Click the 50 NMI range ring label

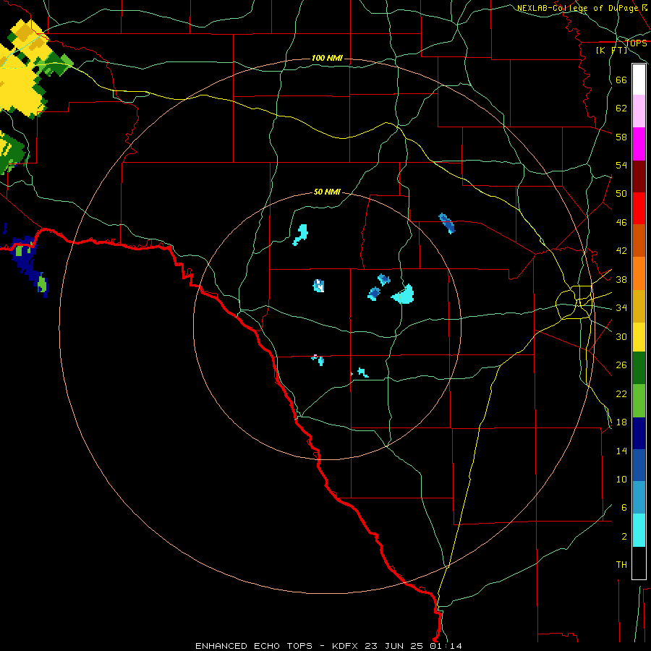[327, 192]
